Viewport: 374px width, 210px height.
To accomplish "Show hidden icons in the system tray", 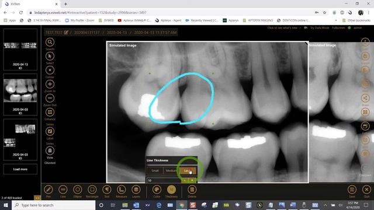I will tap(325, 205).
